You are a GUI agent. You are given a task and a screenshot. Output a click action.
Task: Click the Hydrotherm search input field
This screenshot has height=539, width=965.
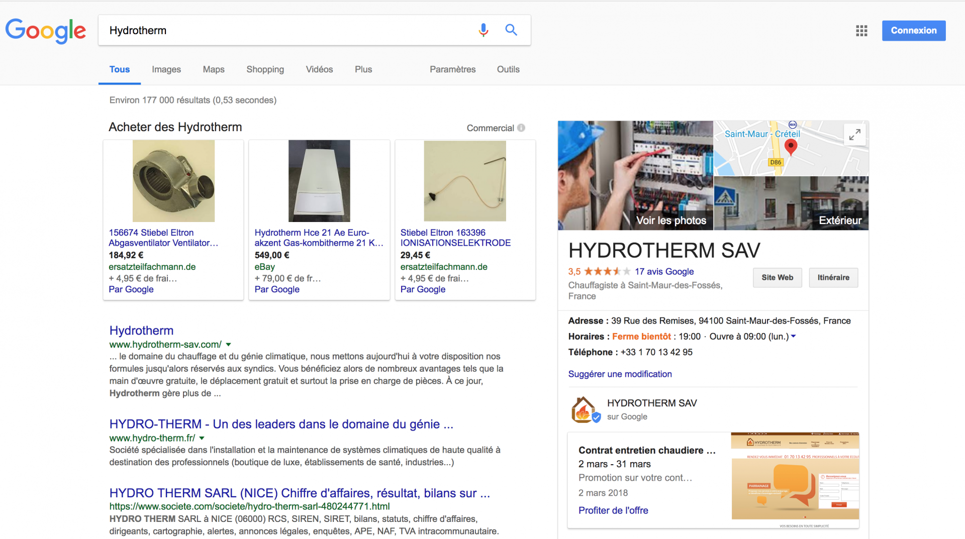click(286, 30)
